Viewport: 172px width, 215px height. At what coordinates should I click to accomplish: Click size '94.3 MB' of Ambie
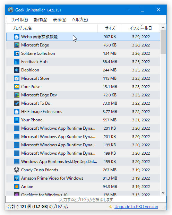pyautogui.click(x=110, y=187)
